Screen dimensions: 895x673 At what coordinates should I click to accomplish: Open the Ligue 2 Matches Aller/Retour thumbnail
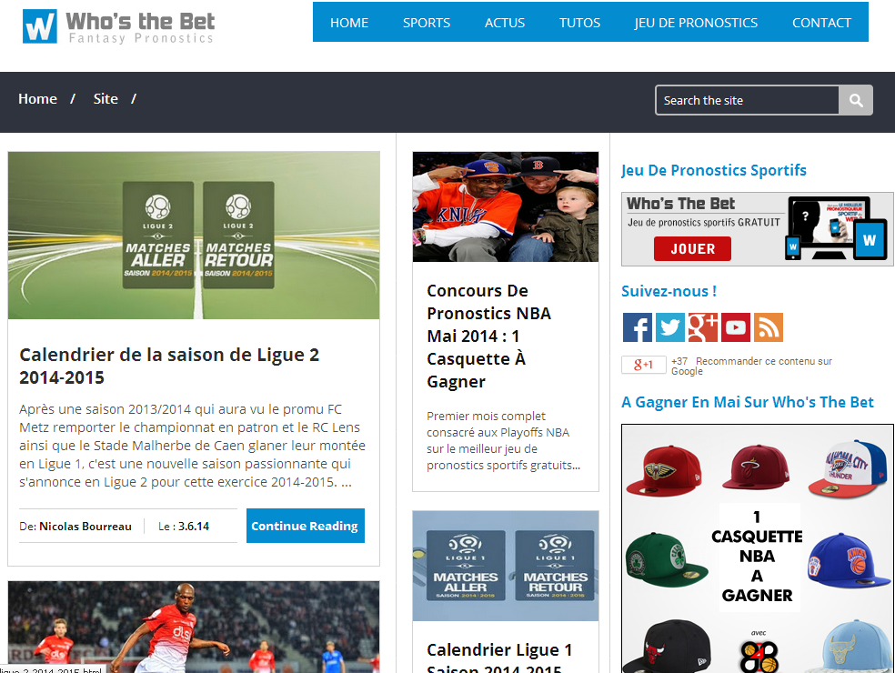click(x=194, y=236)
